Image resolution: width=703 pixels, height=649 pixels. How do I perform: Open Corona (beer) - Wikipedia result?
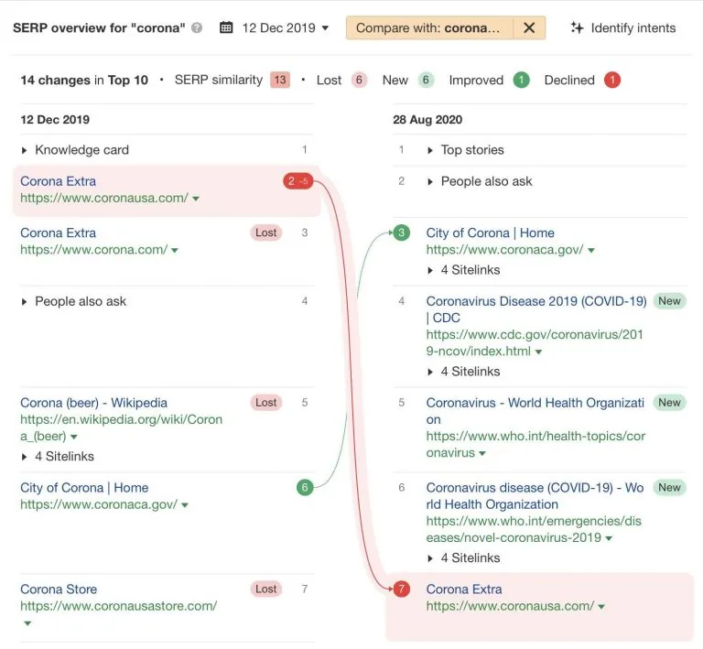[x=93, y=403]
